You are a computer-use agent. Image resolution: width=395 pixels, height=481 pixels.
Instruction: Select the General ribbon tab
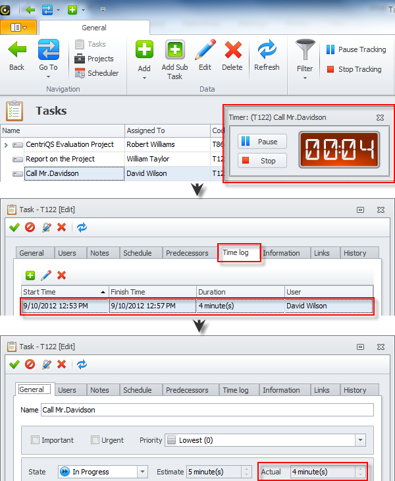pyautogui.click(x=94, y=28)
